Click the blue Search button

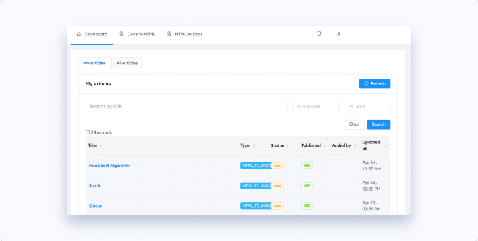coord(378,124)
